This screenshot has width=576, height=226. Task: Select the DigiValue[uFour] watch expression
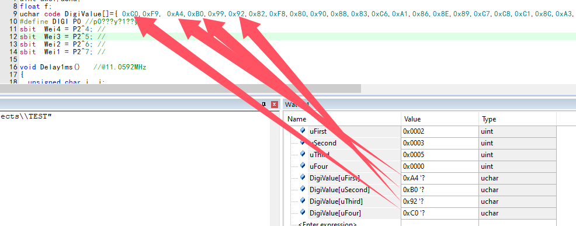point(335,214)
